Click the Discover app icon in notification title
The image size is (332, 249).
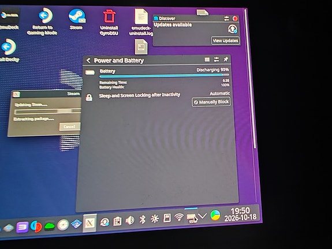pos(156,18)
